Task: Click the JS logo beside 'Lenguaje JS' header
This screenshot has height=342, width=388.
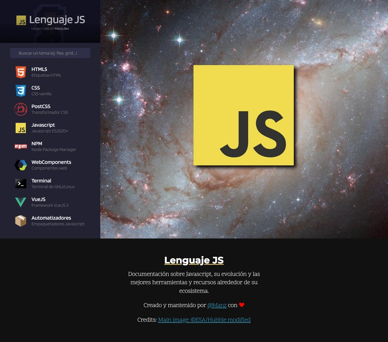Action: (x=20, y=20)
